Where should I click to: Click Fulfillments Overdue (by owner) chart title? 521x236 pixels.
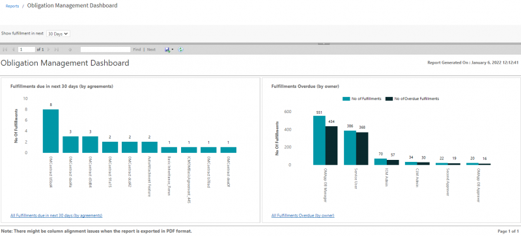click(305, 86)
